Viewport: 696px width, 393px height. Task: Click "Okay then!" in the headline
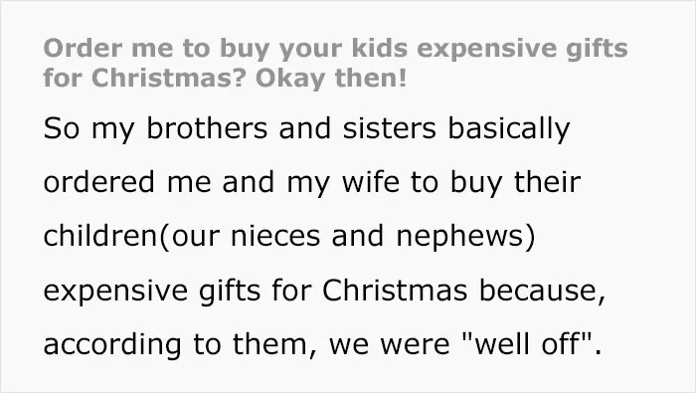331,79
